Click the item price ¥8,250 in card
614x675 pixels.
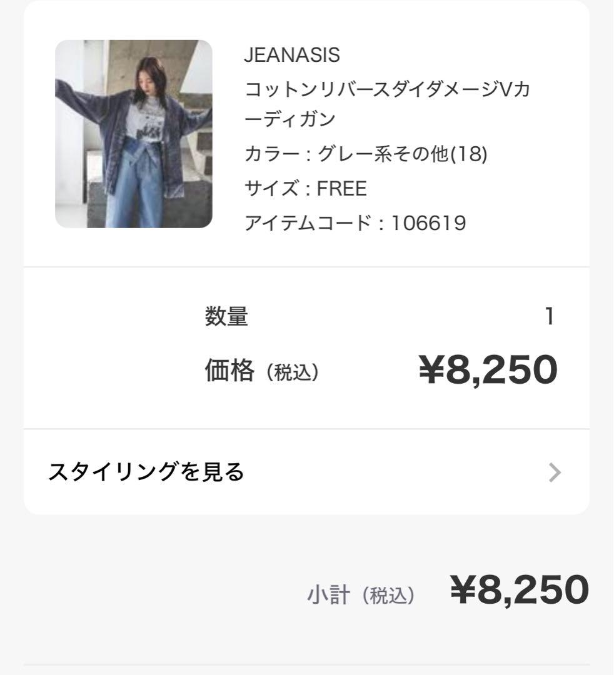[488, 369]
